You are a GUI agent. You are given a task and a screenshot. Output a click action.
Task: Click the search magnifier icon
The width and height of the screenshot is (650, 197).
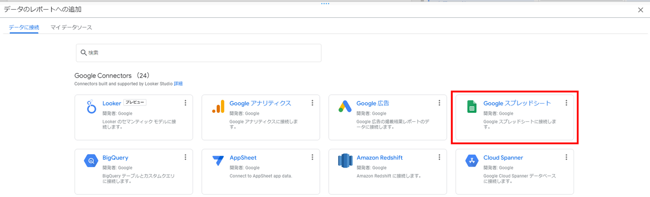(x=84, y=53)
